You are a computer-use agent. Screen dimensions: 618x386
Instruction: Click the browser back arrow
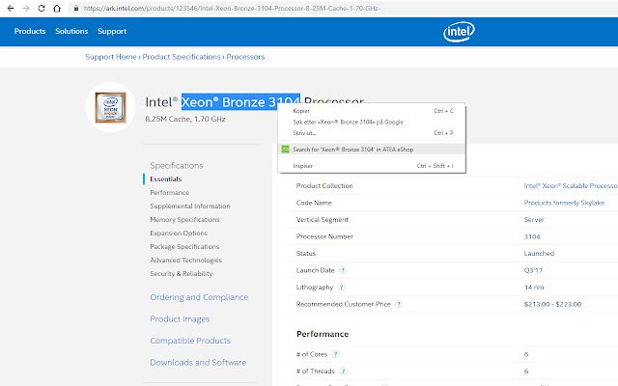[11, 9]
